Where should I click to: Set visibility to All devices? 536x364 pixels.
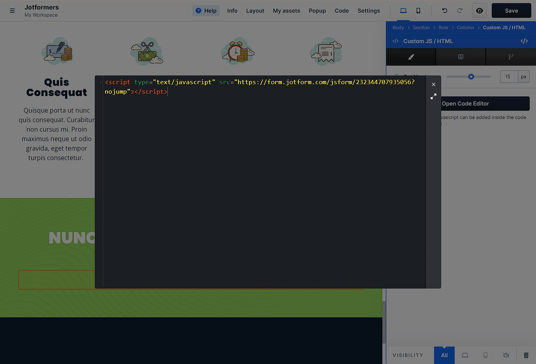point(444,355)
